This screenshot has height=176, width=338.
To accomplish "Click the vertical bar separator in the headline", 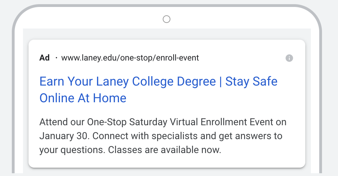I will 220,81.
